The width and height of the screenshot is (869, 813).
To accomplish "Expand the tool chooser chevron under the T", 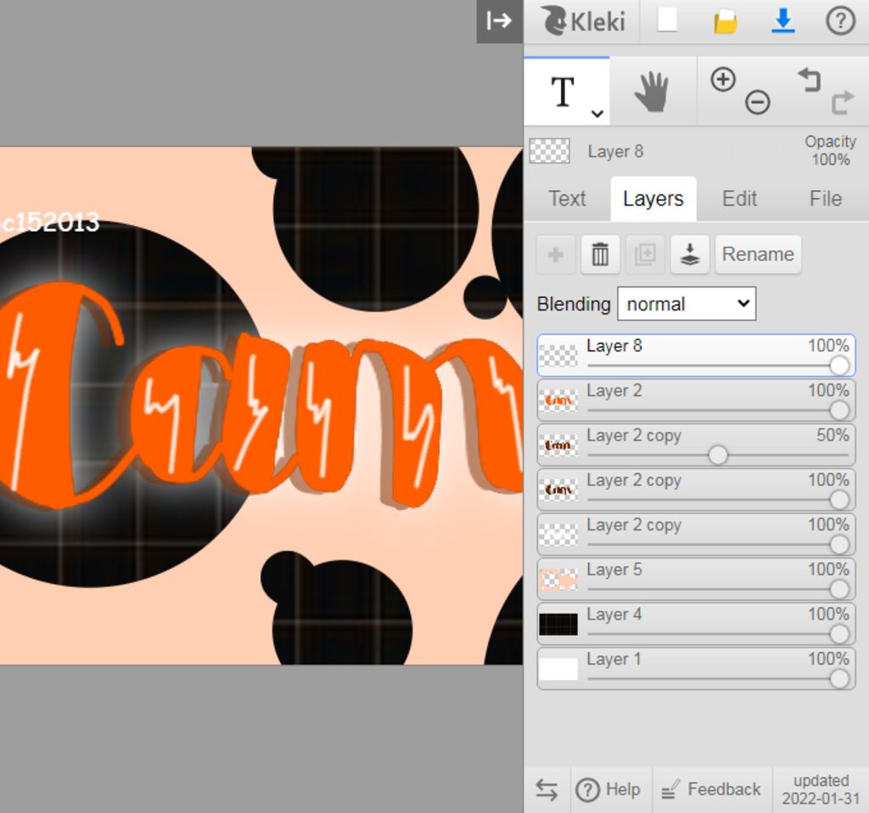I will tap(597, 115).
